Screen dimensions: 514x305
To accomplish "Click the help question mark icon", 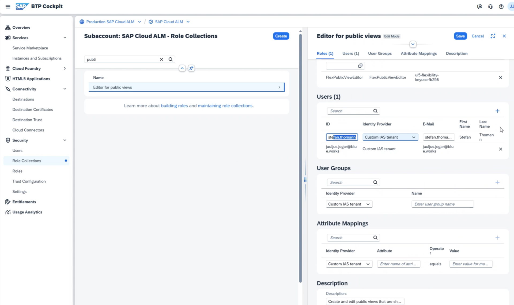I will pyautogui.click(x=501, y=7).
